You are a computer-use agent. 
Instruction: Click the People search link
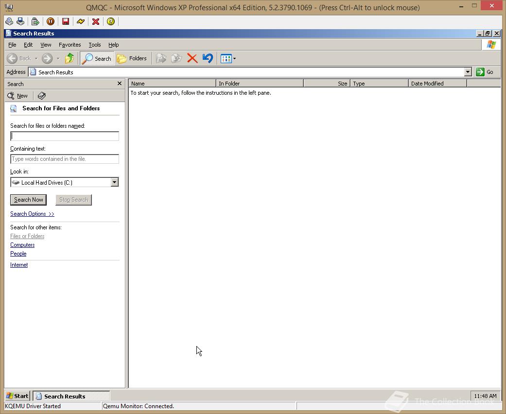pos(18,254)
